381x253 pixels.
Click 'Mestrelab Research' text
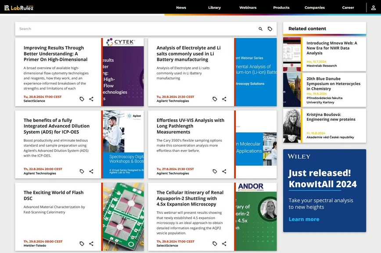[321, 66]
